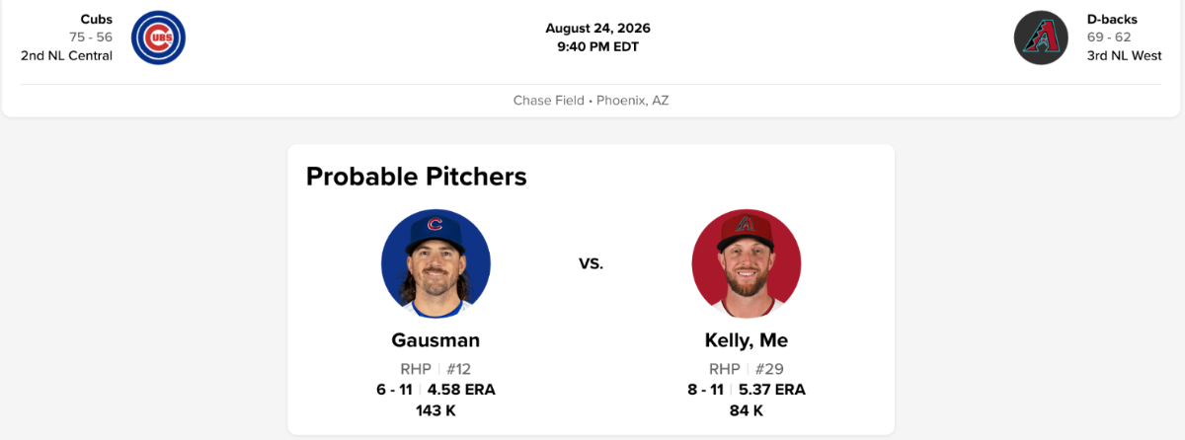This screenshot has width=1185, height=440.
Task: Click the Probable Pitchers heading
Action: (417, 177)
